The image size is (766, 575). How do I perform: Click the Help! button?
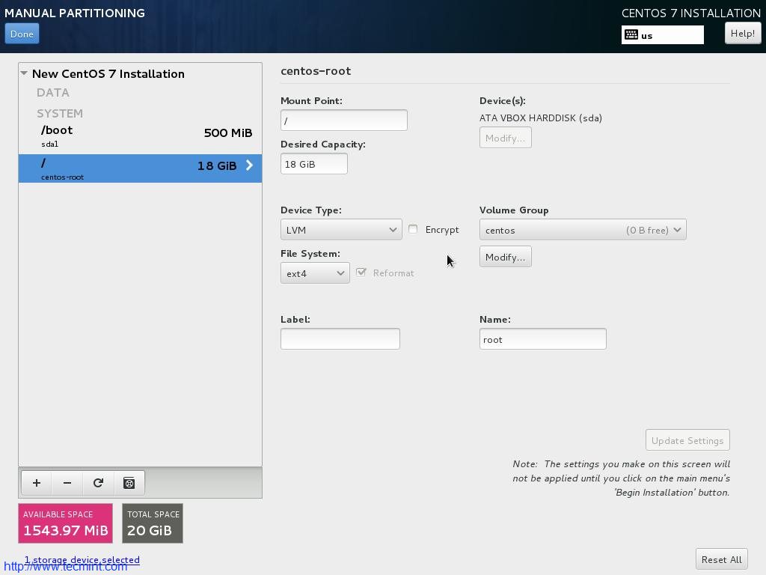[x=743, y=34]
